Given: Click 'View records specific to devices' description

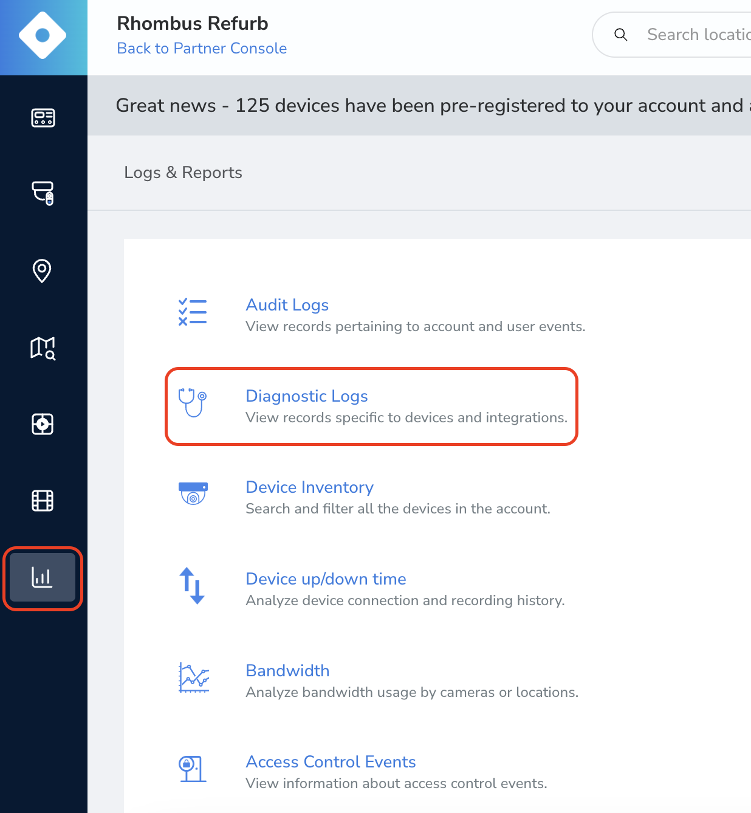Looking at the screenshot, I should tap(406, 417).
